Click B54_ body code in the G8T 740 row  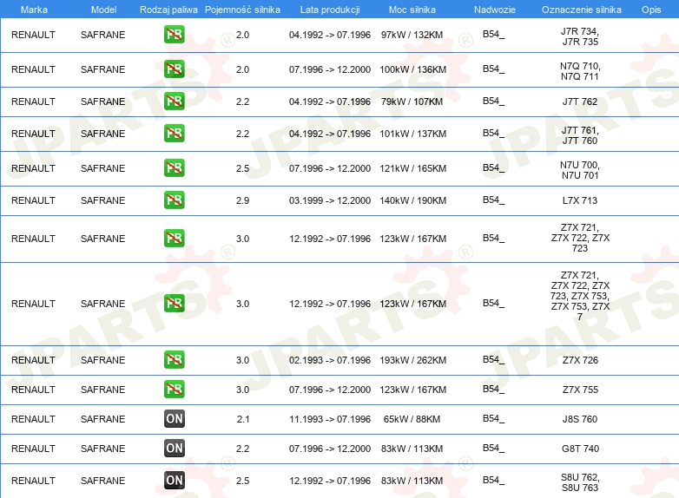click(x=494, y=448)
